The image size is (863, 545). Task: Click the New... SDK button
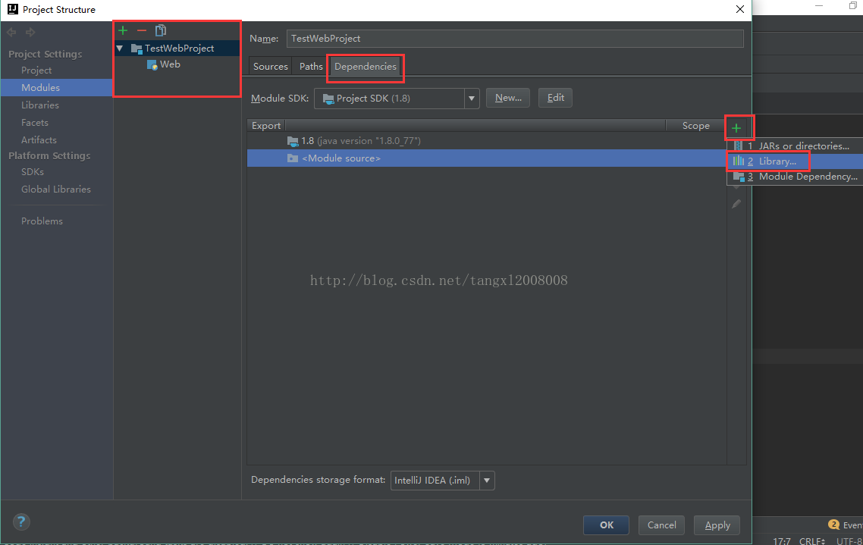[508, 98]
